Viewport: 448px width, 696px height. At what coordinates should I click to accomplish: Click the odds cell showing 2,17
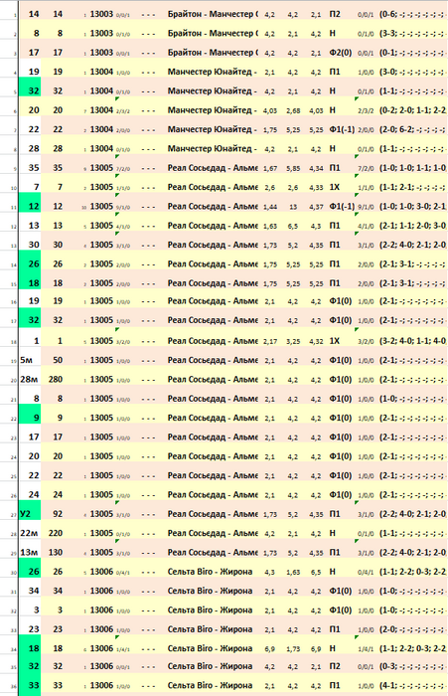270,341
